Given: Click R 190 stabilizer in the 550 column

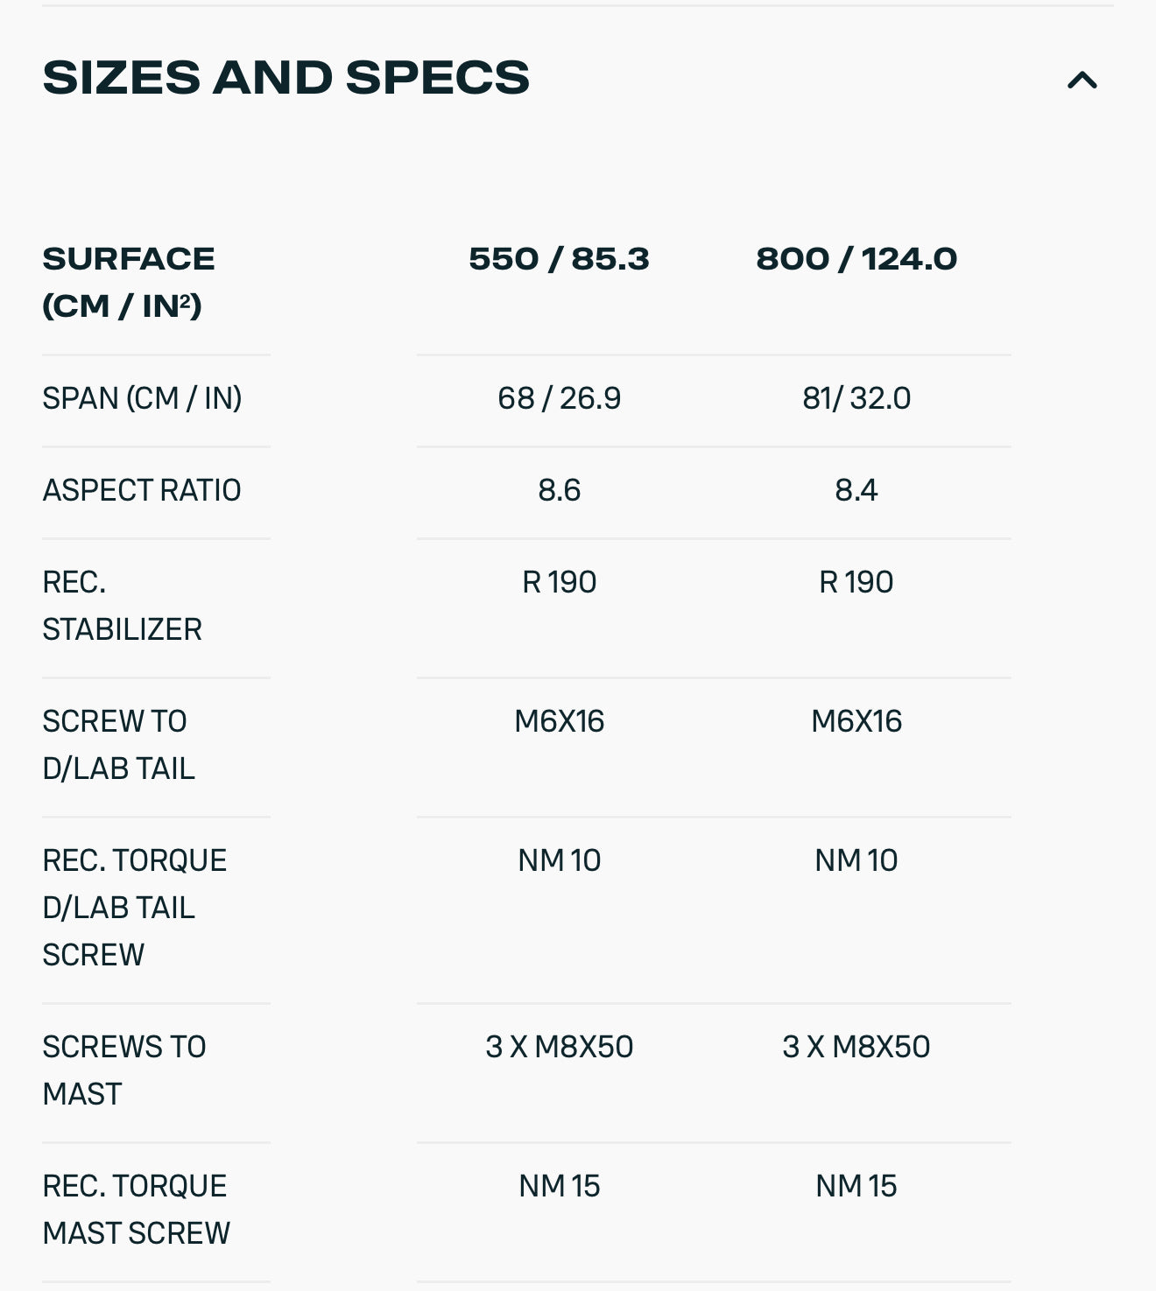Looking at the screenshot, I should 559,582.
